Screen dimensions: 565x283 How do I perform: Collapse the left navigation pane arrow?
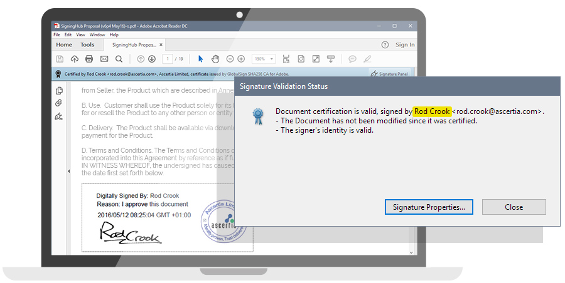point(69,171)
